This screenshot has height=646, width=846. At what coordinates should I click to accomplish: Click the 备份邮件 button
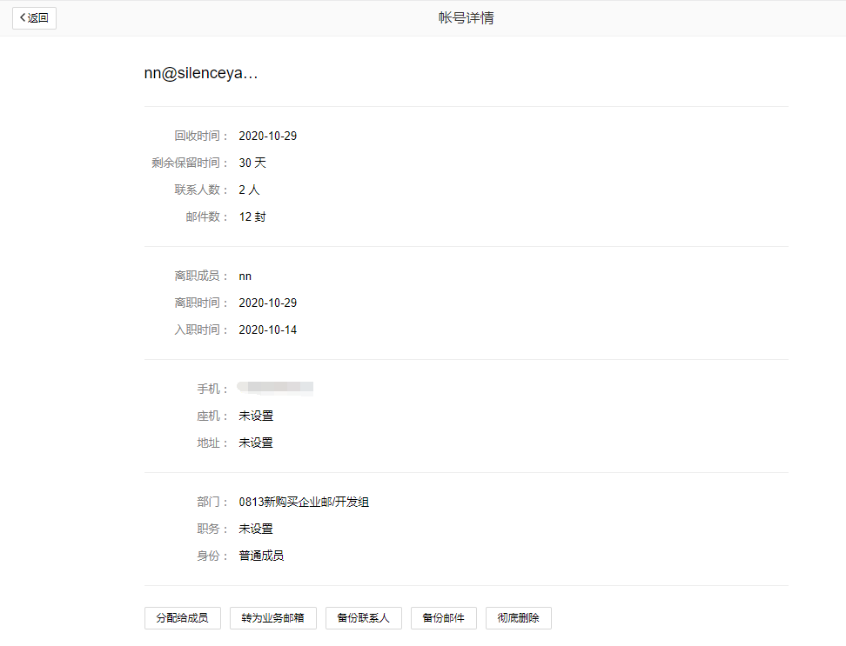[x=444, y=618]
